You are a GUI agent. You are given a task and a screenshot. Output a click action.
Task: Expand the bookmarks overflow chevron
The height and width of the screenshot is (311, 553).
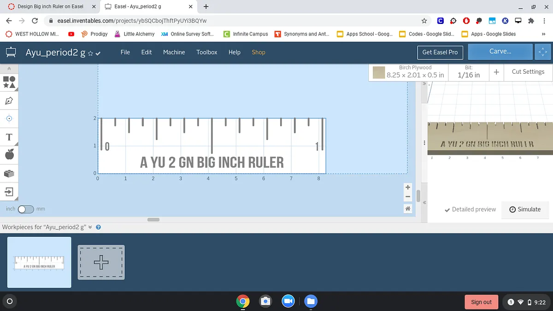(543, 34)
